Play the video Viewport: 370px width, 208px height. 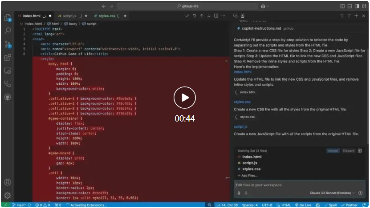click(185, 98)
